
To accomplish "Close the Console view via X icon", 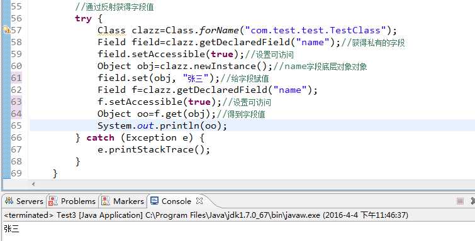I will (199, 201).
